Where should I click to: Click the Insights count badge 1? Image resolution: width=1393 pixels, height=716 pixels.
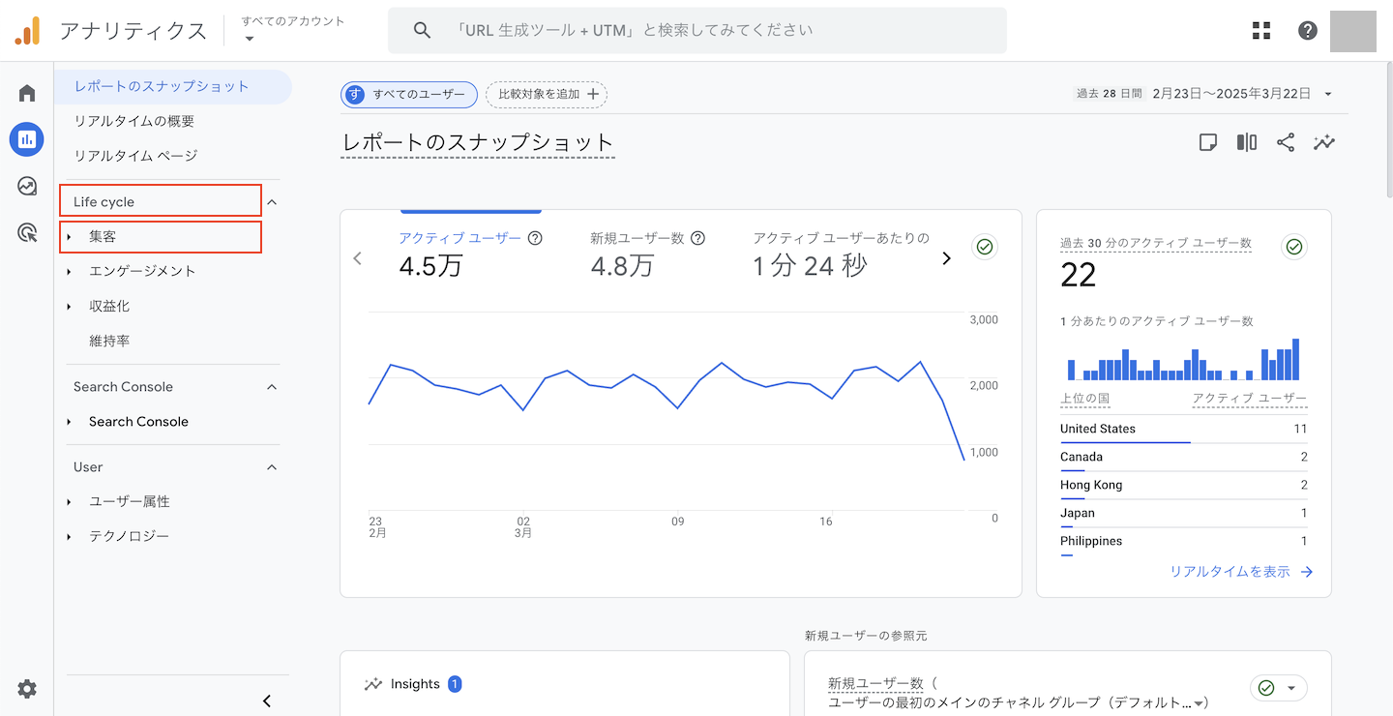tap(455, 684)
